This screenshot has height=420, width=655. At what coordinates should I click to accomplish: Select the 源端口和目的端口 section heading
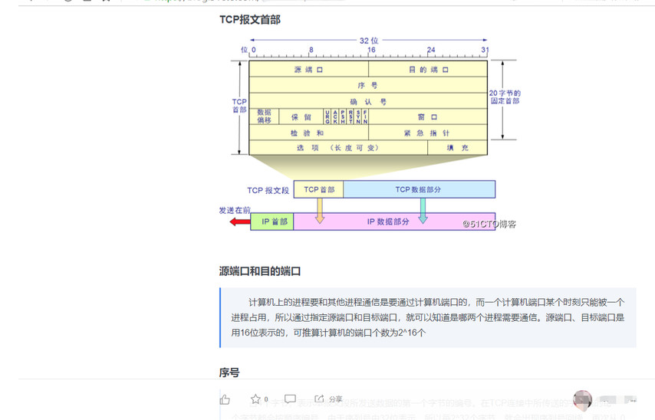[260, 271]
